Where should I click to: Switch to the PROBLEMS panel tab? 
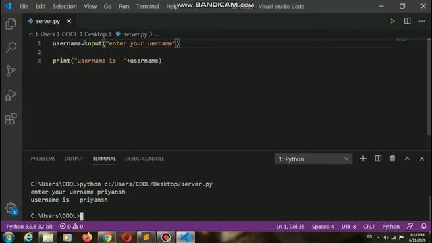[43, 159]
